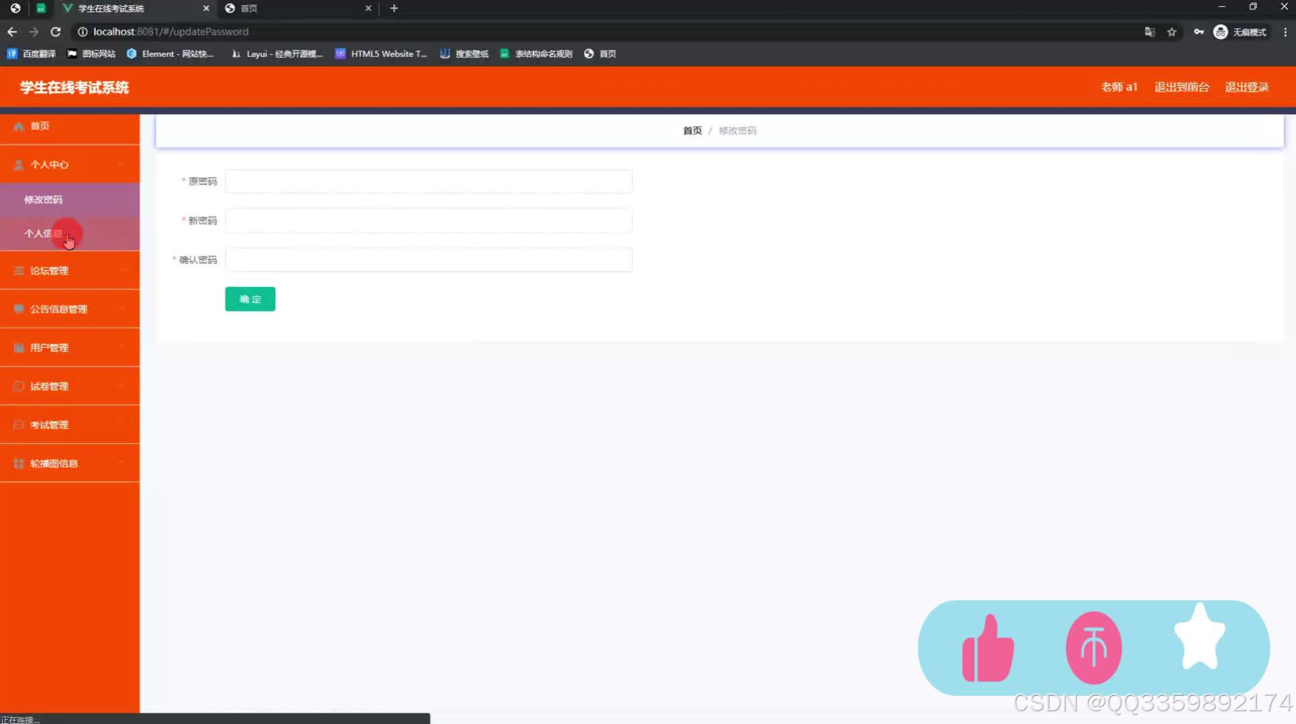
Task: Click the password key icon
Action: click(1198, 32)
